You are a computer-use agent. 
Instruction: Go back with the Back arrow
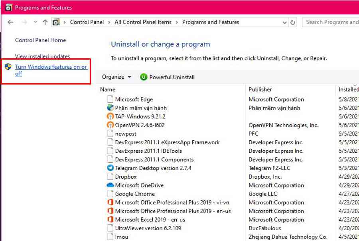(10, 22)
